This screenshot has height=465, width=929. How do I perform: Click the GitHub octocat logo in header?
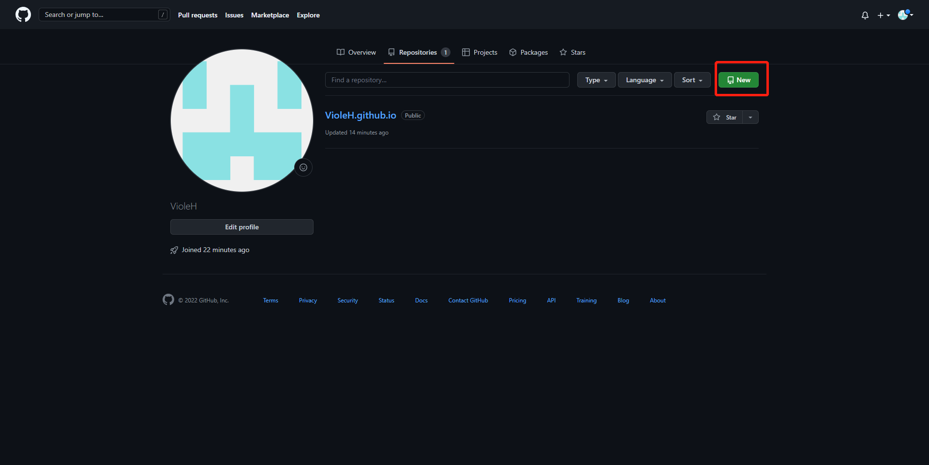point(23,15)
